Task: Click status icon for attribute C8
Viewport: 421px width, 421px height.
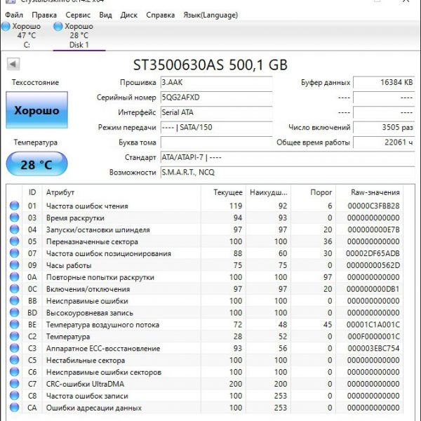Action: coord(14,396)
